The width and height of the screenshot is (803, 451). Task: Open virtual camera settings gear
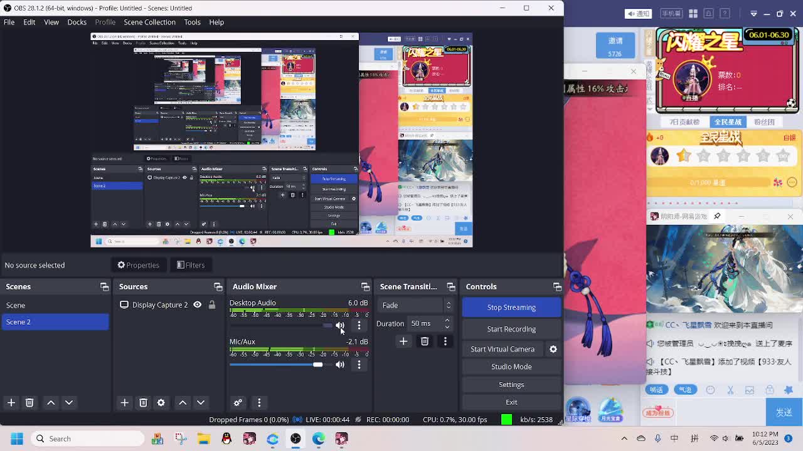553,349
